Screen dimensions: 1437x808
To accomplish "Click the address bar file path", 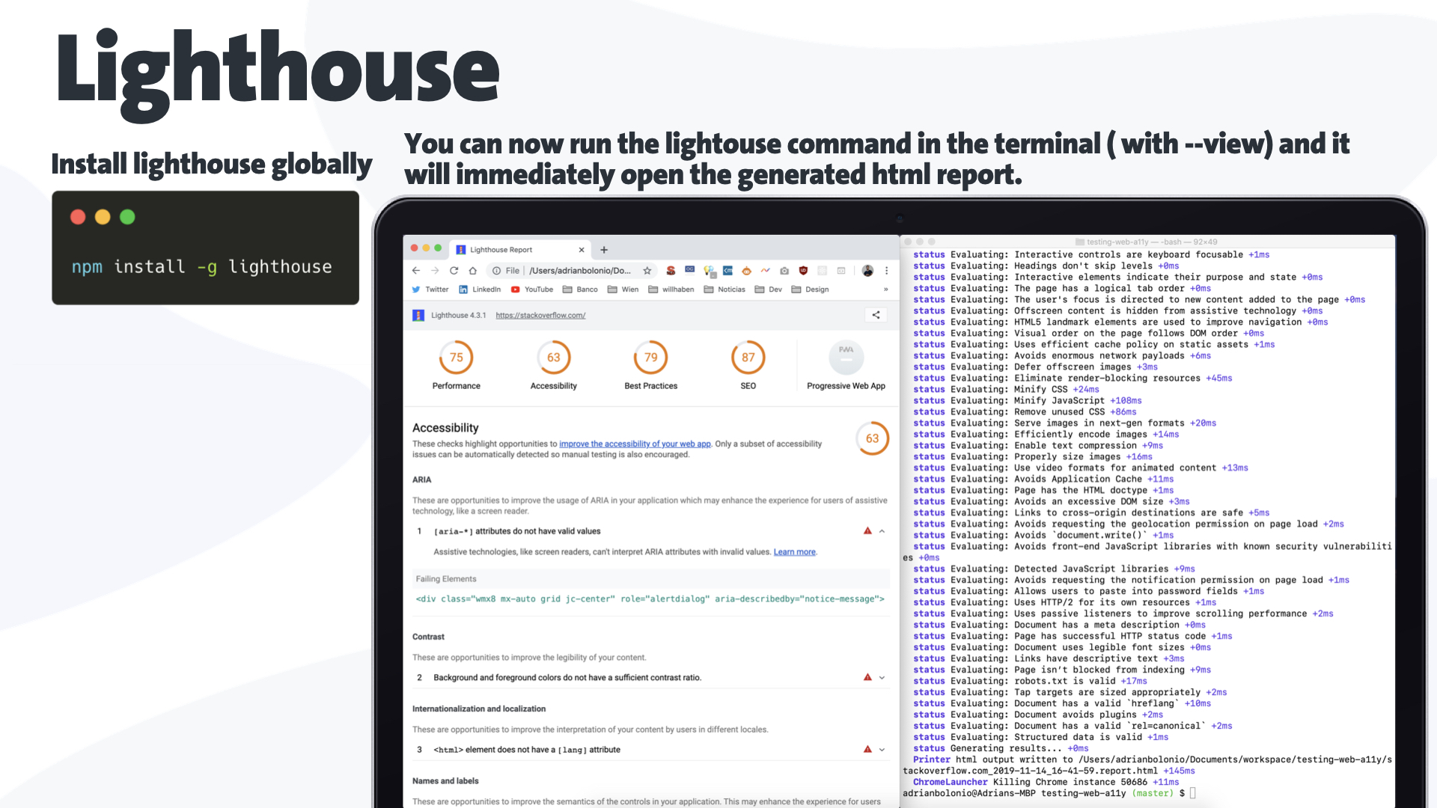I will (x=580, y=271).
